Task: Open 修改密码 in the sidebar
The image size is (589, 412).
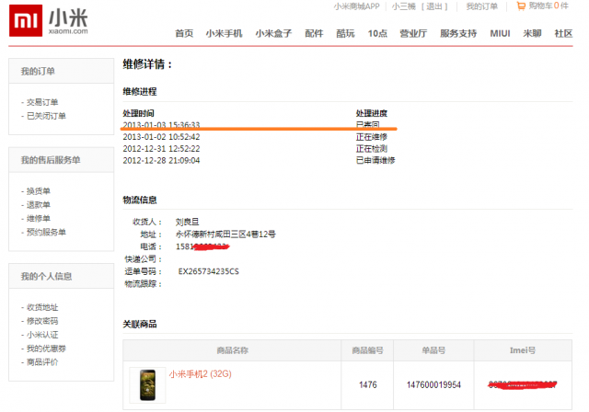Action: (42, 321)
